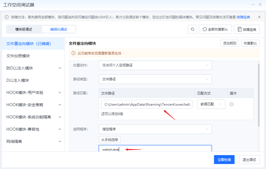266x169 pixels.
Task: Select the 精细化调试 tab
Action: pyautogui.click(x=59, y=29)
